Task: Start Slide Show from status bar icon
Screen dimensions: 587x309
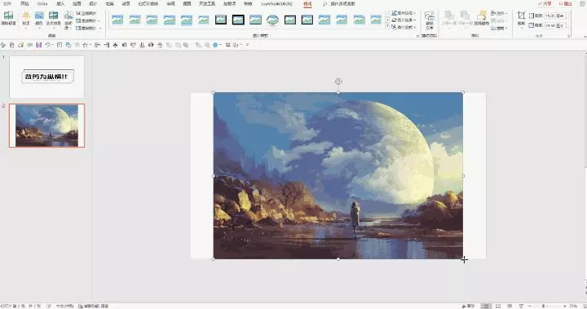Action: 521,306
